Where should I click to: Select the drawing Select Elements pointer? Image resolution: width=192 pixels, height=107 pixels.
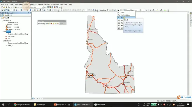click(108, 10)
